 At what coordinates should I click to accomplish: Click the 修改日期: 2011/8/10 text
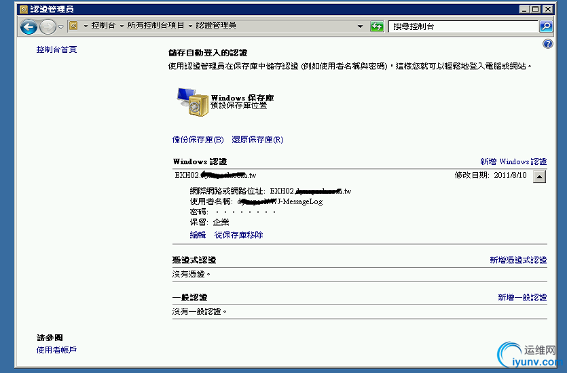(x=491, y=176)
